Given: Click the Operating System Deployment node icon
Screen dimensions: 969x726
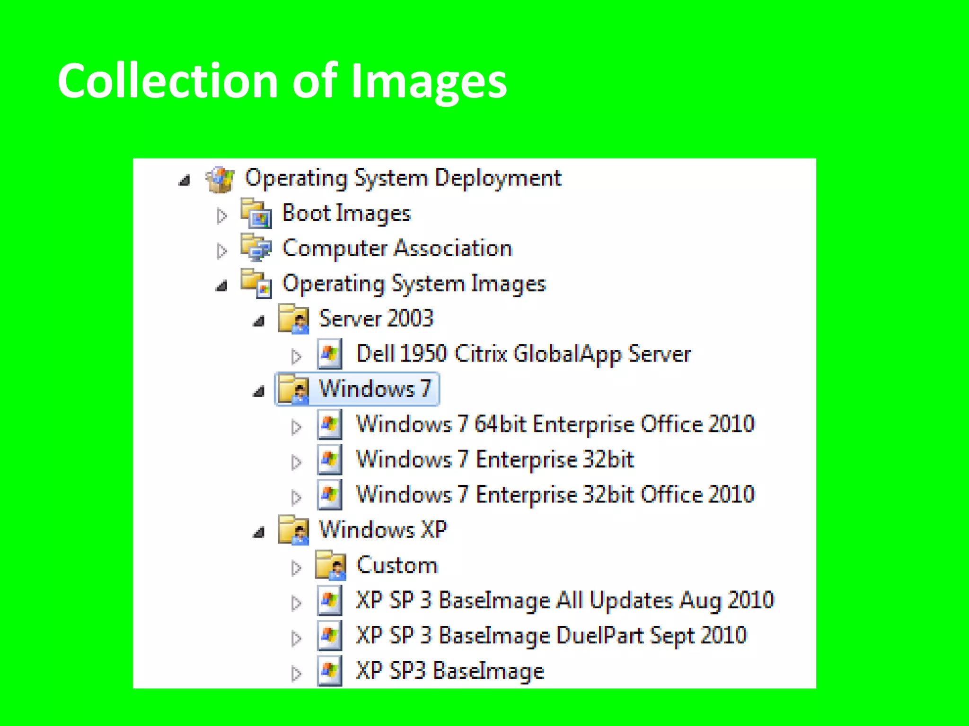Looking at the screenshot, I should (220, 179).
